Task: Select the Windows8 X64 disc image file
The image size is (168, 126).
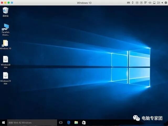Action: (x=6, y=62)
